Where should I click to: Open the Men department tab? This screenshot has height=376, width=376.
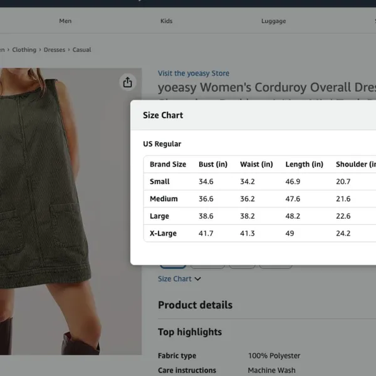click(x=65, y=21)
